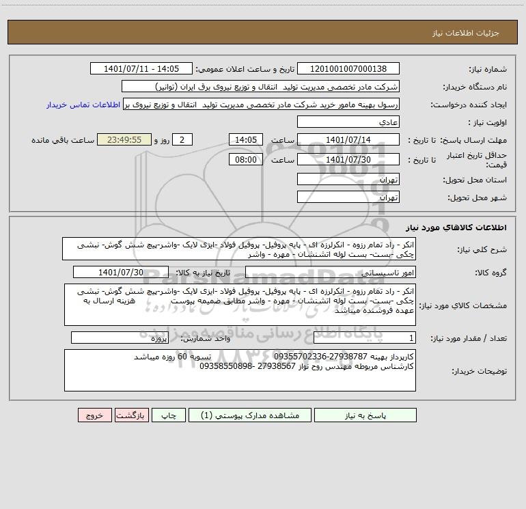Click the استان محل تحویل field تهران

(x=348, y=180)
